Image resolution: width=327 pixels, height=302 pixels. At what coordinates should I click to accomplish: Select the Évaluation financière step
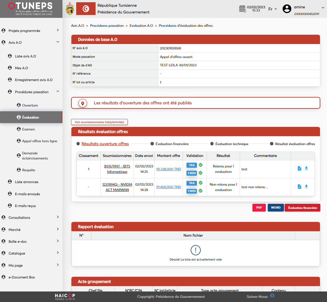[x=172, y=144]
